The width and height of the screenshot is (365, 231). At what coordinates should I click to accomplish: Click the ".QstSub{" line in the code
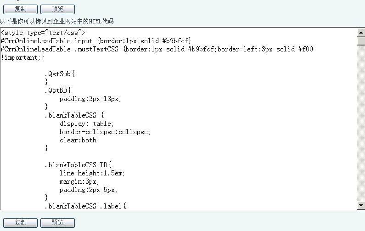pyautogui.click(x=60, y=74)
